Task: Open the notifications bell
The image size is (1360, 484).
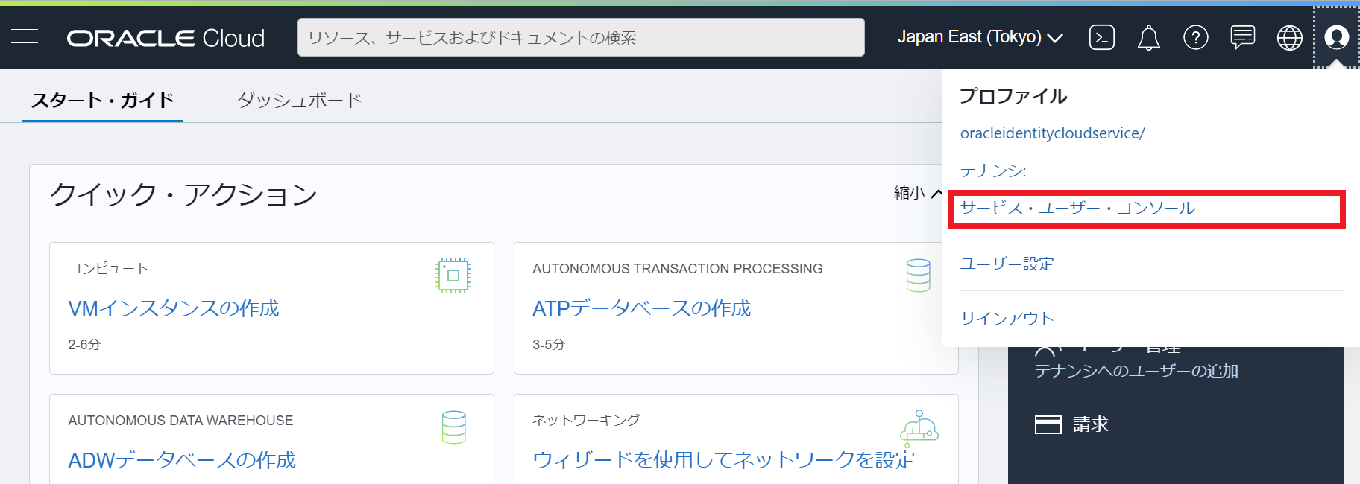Action: (x=1148, y=37)
